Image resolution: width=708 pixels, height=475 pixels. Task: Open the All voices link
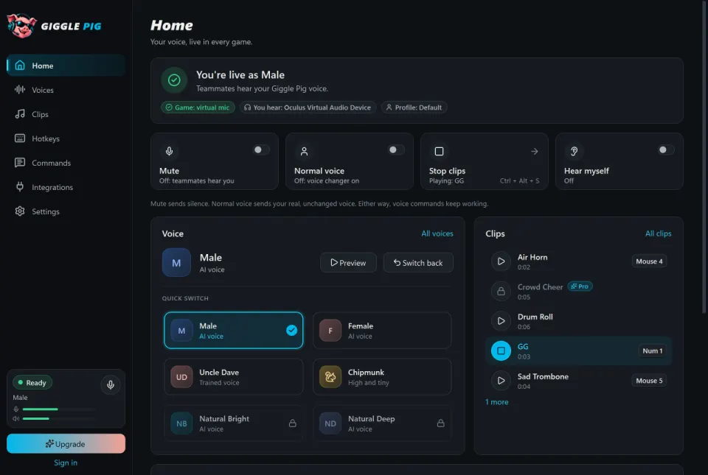[x=437, y=233]
